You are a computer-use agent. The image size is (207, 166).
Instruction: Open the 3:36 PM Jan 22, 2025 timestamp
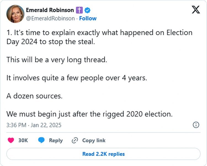coord(34,125)
